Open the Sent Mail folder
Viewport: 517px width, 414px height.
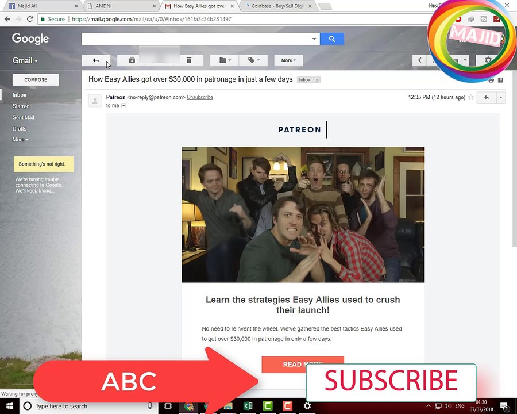click(x=24, y=117)
